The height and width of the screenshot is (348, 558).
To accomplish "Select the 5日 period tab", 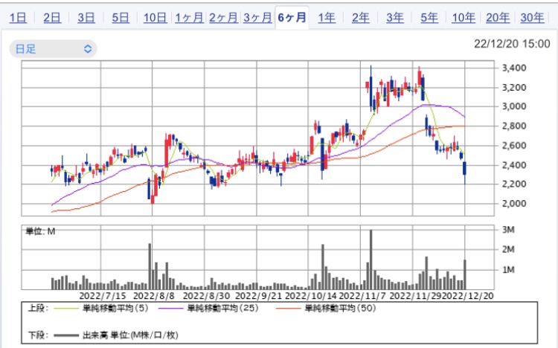I will click(121, 17).
